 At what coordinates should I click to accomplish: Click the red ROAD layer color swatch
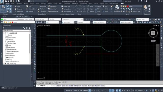pyautogui.click(x=12, y=22)
